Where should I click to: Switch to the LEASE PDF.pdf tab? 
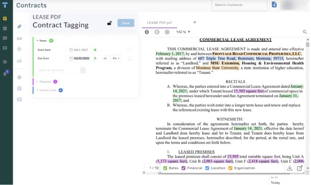click(159, 23)
